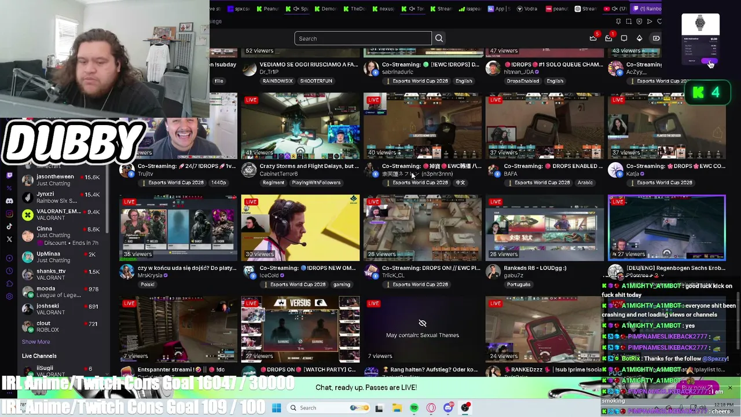Open OBS Studio from the taskbar
Image resolution: width=741 pixels, height=417 pixels.
tap(465, 408)
